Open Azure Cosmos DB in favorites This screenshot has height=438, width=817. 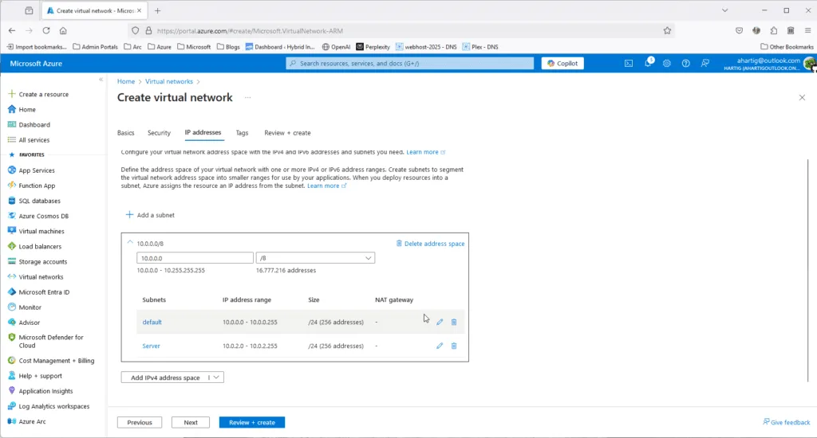point(44,216)
